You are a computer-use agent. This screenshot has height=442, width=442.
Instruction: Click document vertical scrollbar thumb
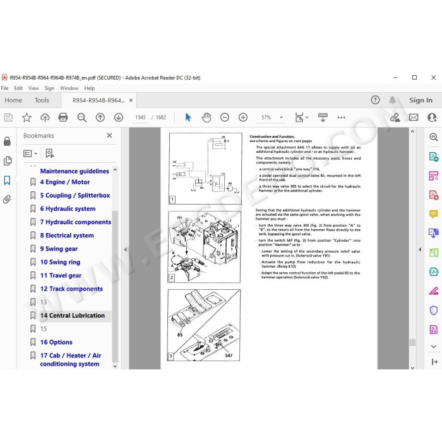click(412, 342)
